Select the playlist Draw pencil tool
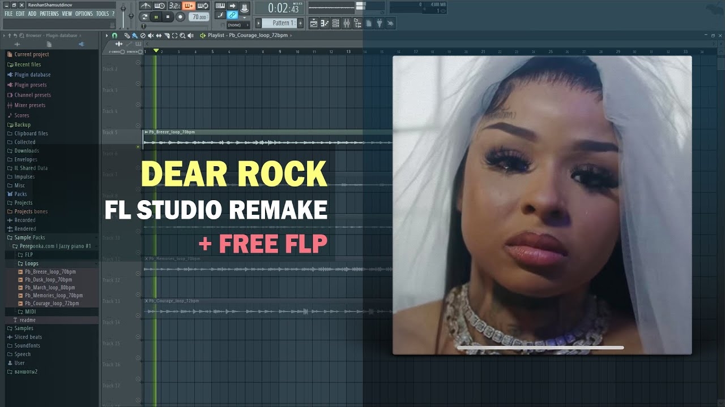 click(127, 36)
